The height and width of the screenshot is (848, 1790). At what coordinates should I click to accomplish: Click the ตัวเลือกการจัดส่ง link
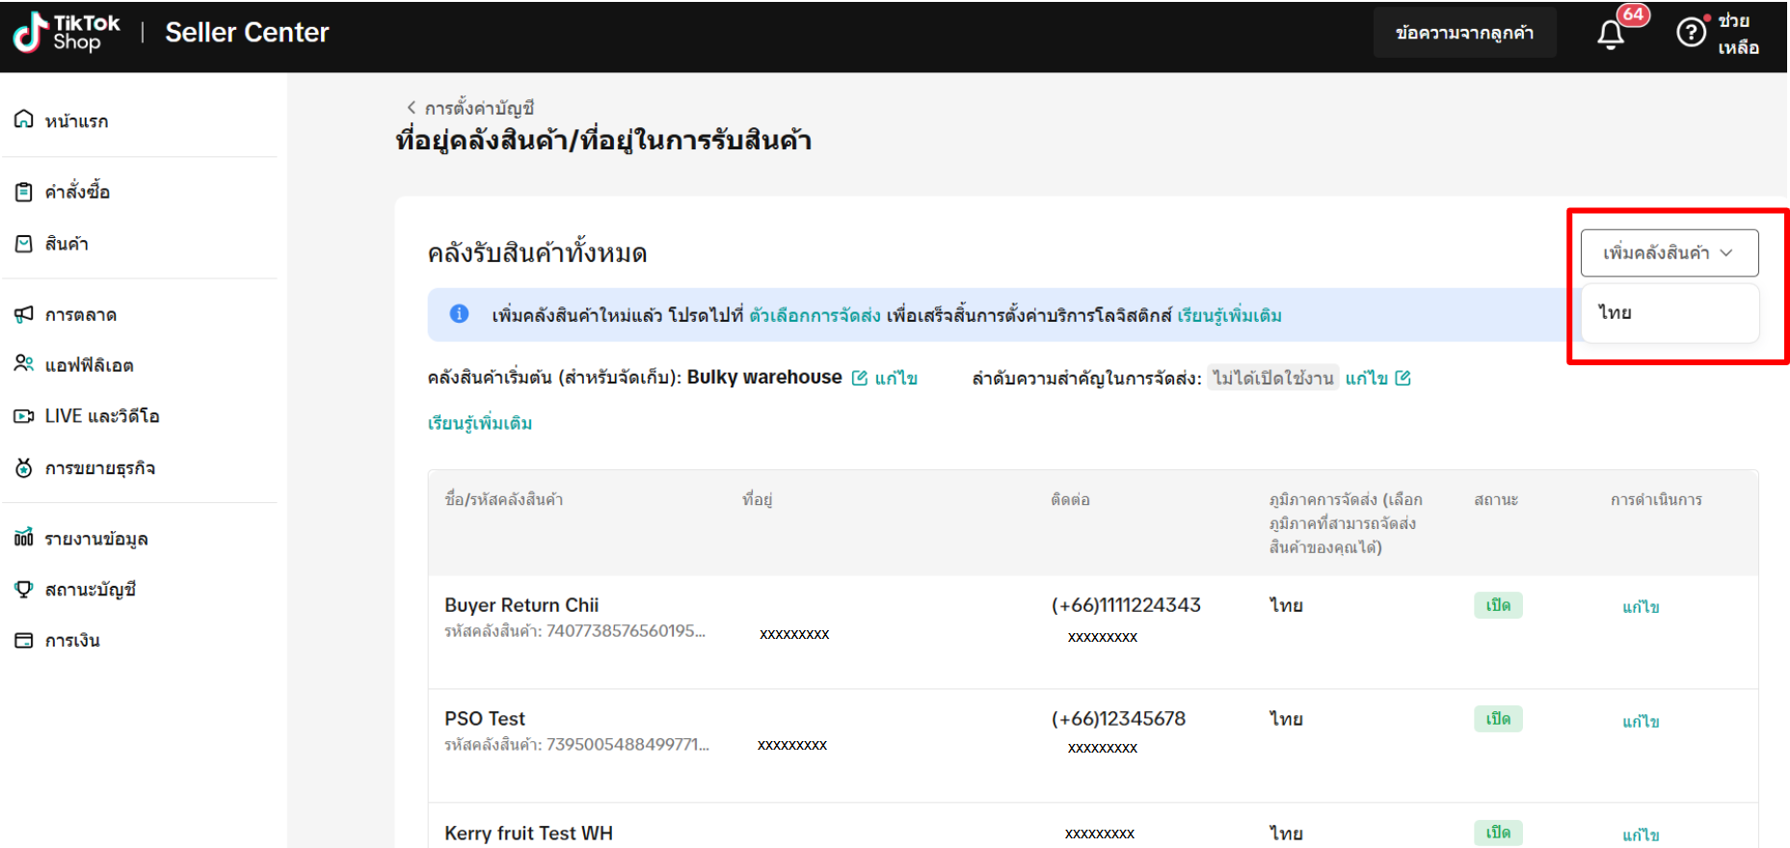(x=815, y=315)
